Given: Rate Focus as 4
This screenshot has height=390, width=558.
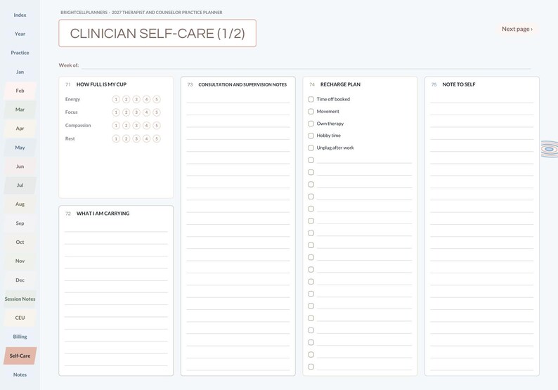Looking at the screenshot, I should 146,112.
